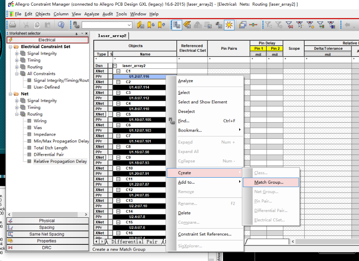Click the filter funnel icon with red X
359x261 pixels.
pyautogui.click(x=289, y=25)
